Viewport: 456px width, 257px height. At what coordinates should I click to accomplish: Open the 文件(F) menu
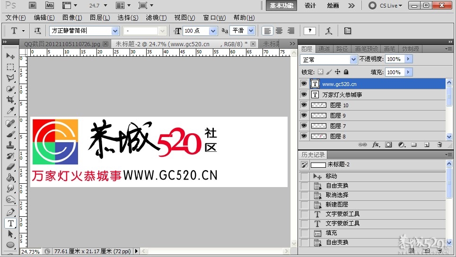pos(16,17)
